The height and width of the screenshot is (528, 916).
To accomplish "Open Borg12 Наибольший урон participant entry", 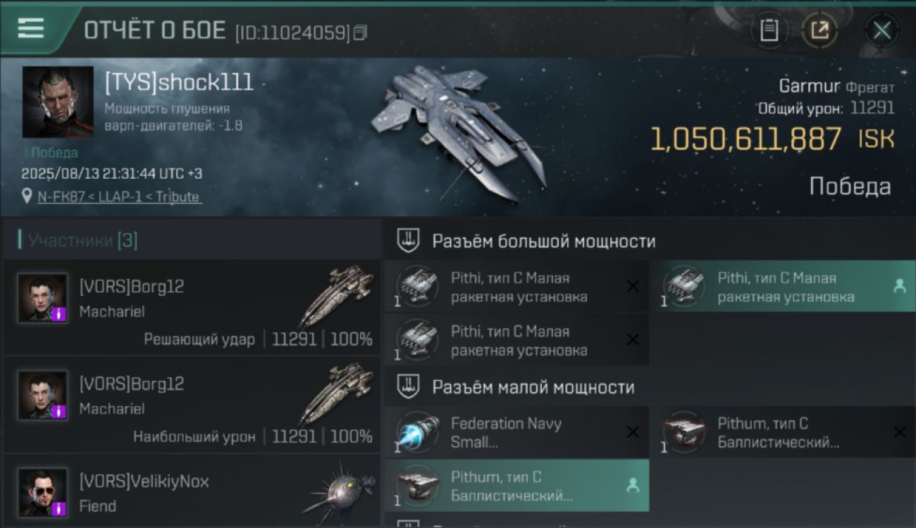I will click(192, 405).
